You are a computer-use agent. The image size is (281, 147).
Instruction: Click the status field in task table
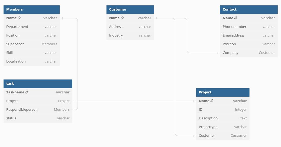pyautogui.click(x=38, y=118)
